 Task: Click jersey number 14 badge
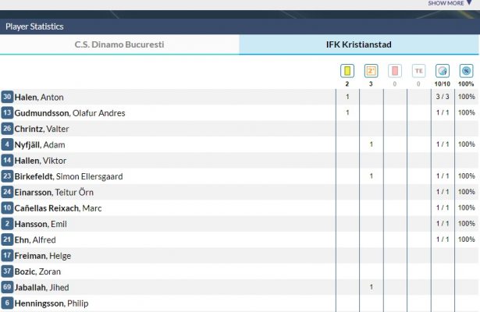coord(7,160)
